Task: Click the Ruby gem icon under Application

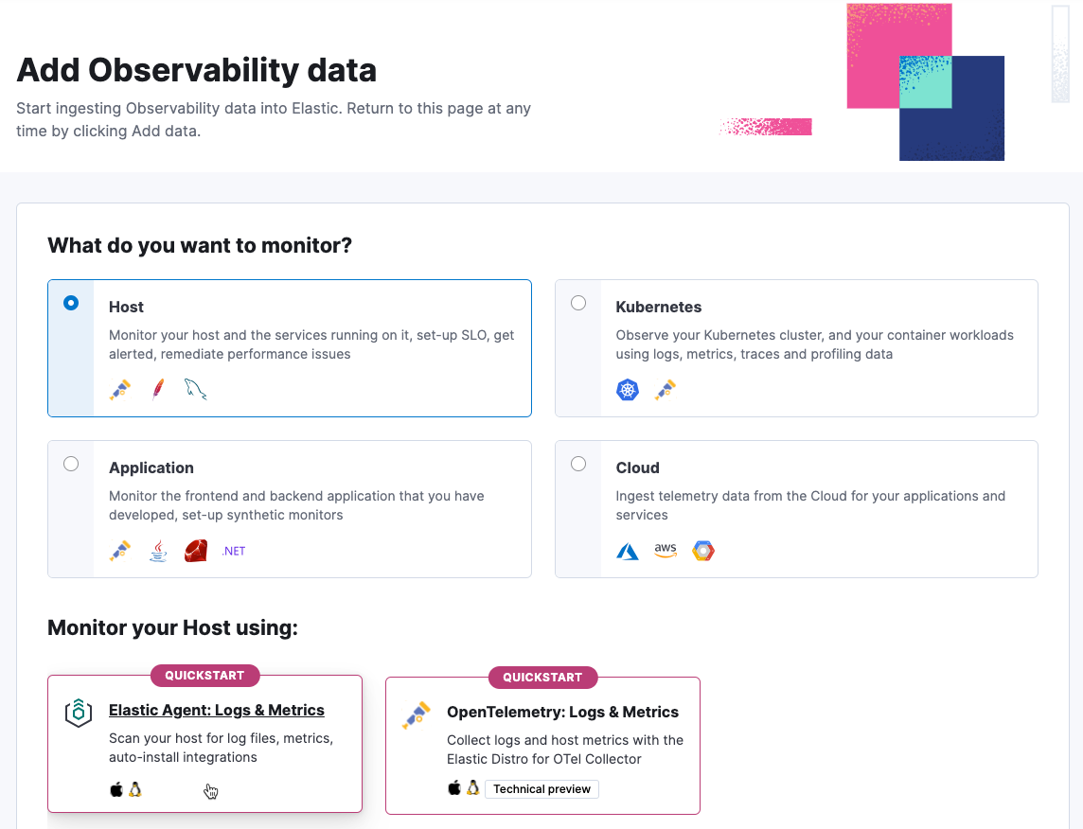Action: pos(195,550)
